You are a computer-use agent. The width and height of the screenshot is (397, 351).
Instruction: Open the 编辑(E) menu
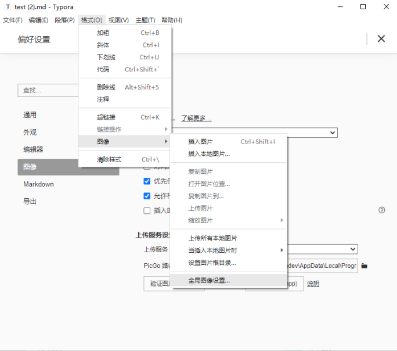coord(38,20)
